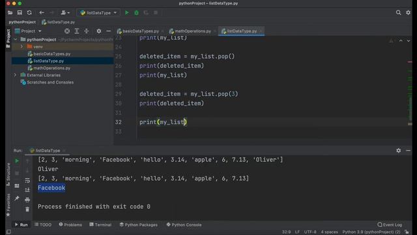This screenshot has width=417, height=235.
Task: Click Select Opened File target icon
Action: (67, 31)
